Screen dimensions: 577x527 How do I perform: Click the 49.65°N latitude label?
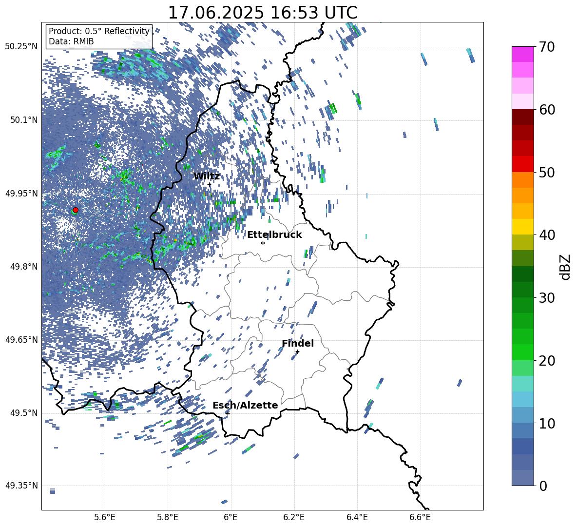[21, 340]
